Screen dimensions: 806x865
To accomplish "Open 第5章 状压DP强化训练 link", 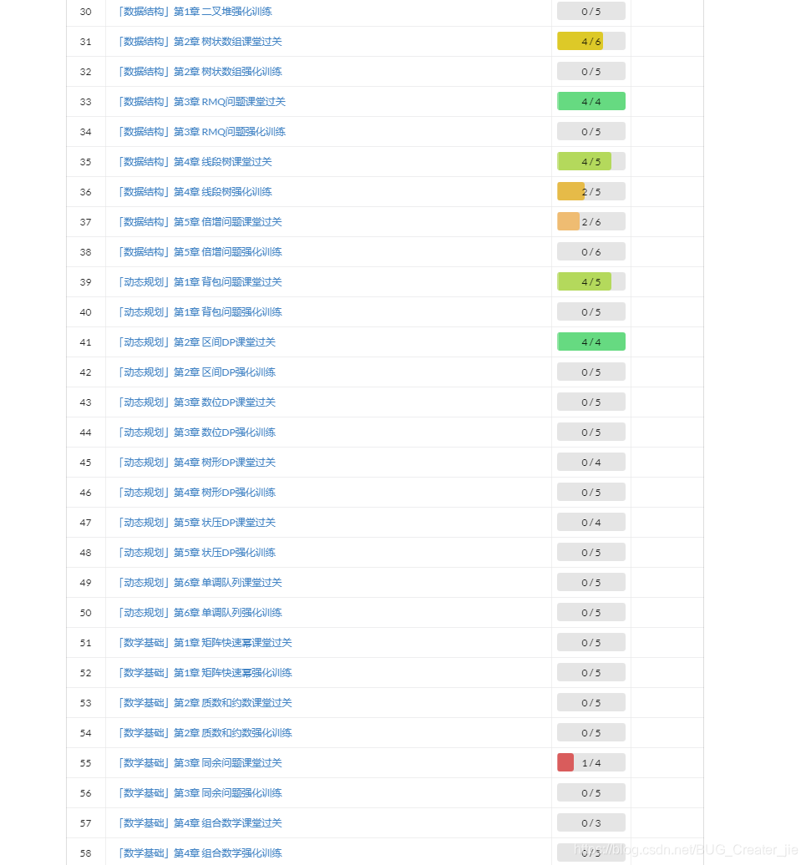I will 197,553.
